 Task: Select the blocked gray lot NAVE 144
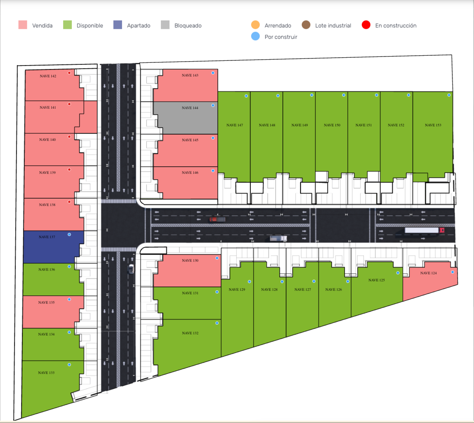186,118
